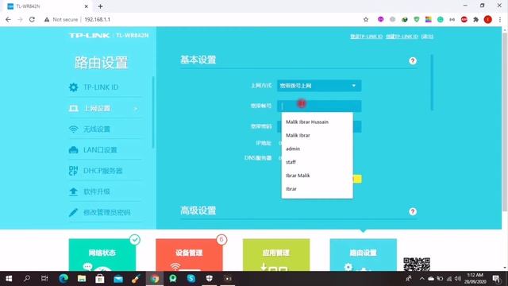Viewport: 508px width, 286px height.
Task: Select 'admin' in the suggestion list
Action: (317, 149)
